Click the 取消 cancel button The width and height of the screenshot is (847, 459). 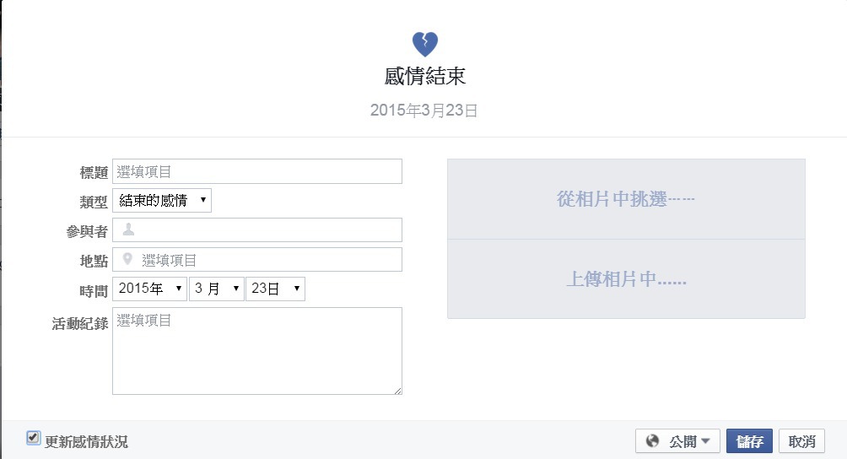(801, 441)
